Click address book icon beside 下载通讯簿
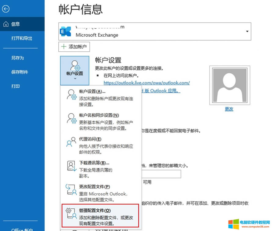Viewport: 272px width, 231px height. 72,166
